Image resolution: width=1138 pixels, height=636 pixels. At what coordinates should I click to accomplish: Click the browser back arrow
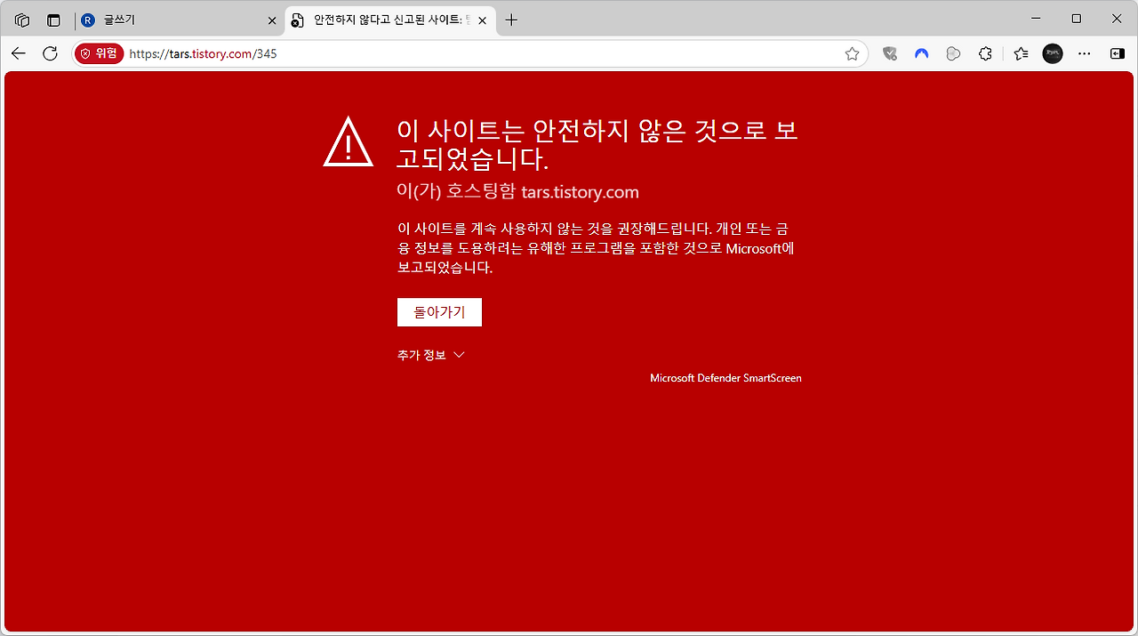pyautogui.click(x=19, y=53)
